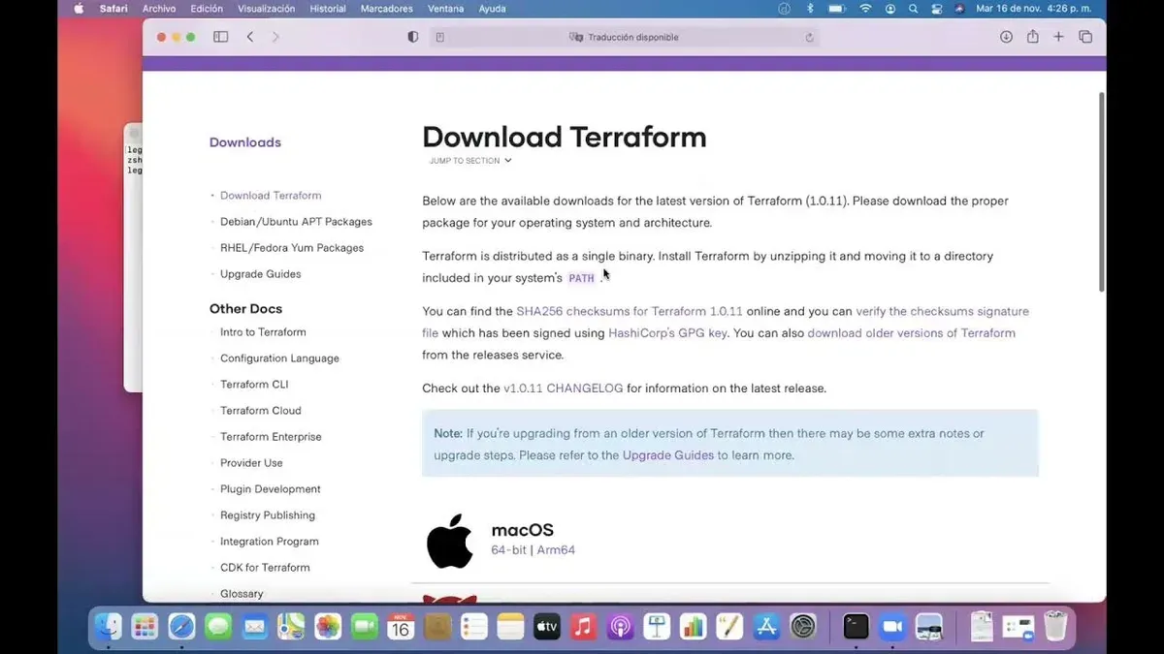Go back with Safari's back arrow
The width and height of the screenshot is (1164, 654).
click(250, 37)
